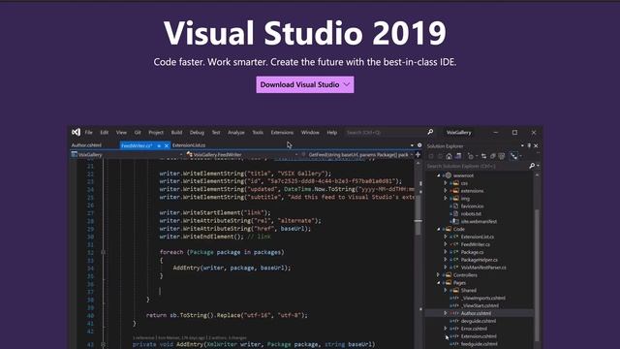Select _ViewStart.cshtml in Solution Explorer
The width and height of the screenshot is (620, 349).
click(480, 306)
